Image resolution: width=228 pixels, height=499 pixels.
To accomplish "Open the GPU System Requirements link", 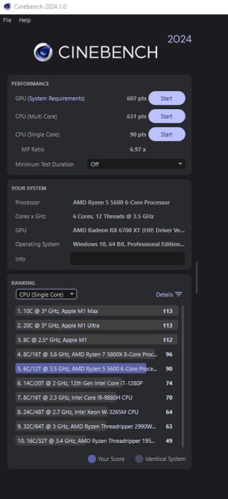I will click(56, 99).
